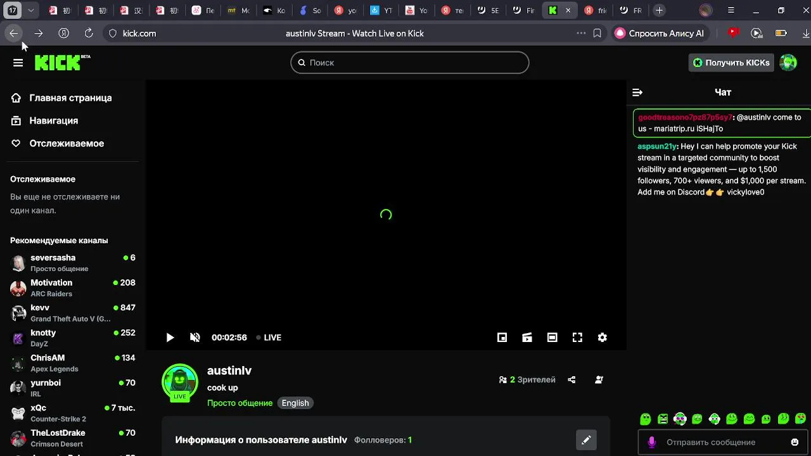Click aspsun21y username in chat

(657, 146)
